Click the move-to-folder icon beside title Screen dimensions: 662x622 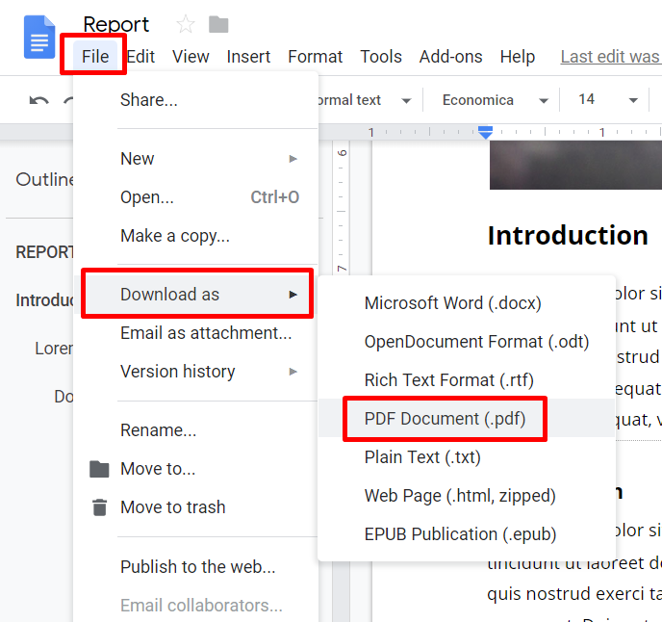coord(218,24)
